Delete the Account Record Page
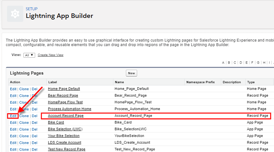The height and width of the screenshot is (152, 274). 34,116
